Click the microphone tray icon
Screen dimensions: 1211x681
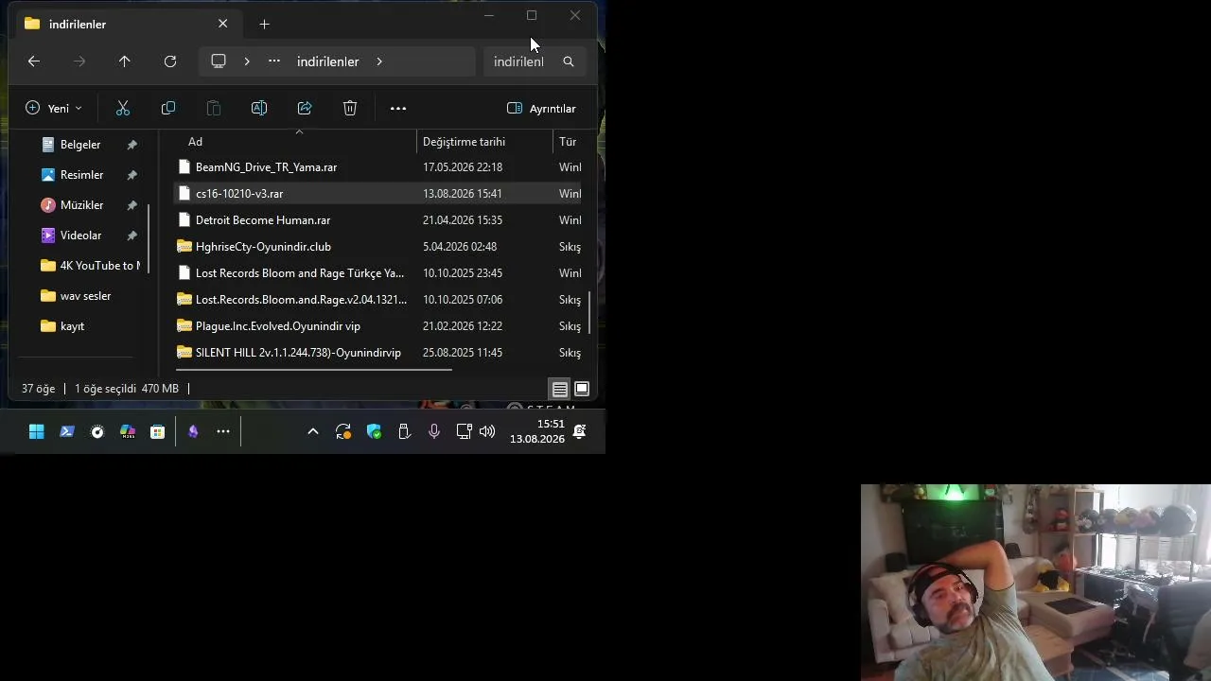tap(434, 432)
